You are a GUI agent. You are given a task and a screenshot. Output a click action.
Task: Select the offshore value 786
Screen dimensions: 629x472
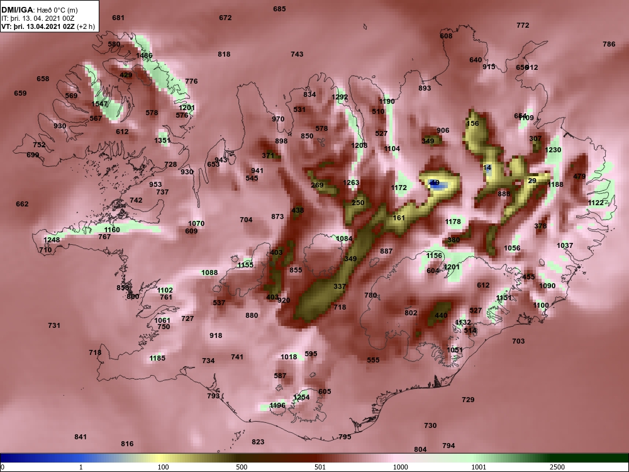(x=609, y=44)
